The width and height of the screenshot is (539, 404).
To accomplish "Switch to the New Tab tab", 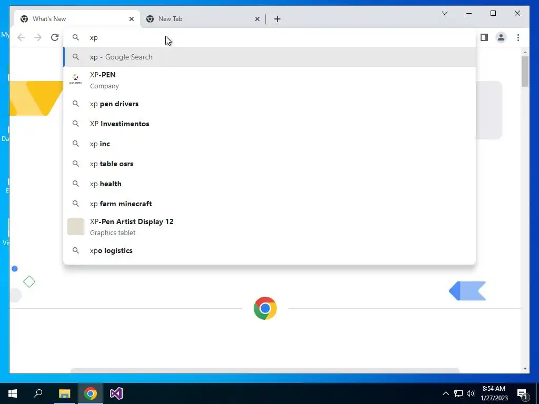I will coord(203,19).
